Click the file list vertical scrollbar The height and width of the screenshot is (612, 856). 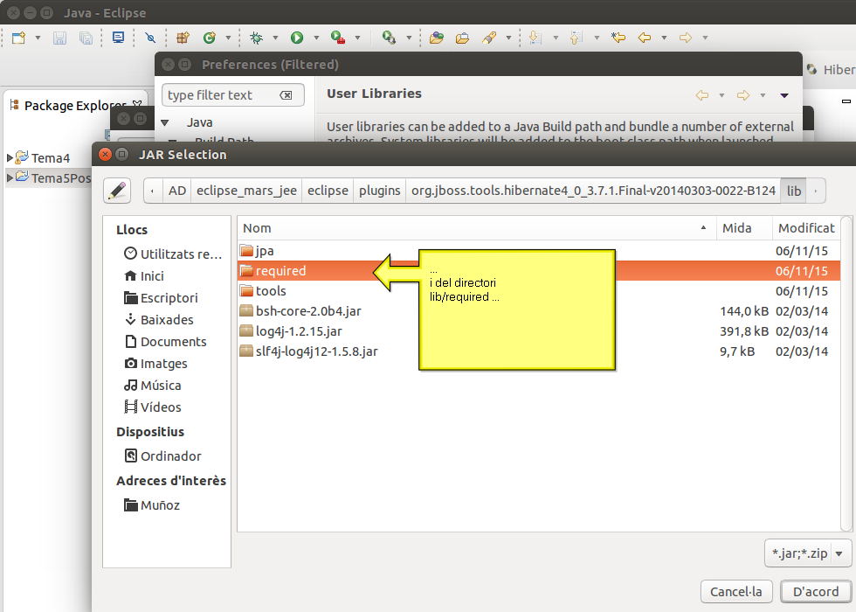point(846,374)
